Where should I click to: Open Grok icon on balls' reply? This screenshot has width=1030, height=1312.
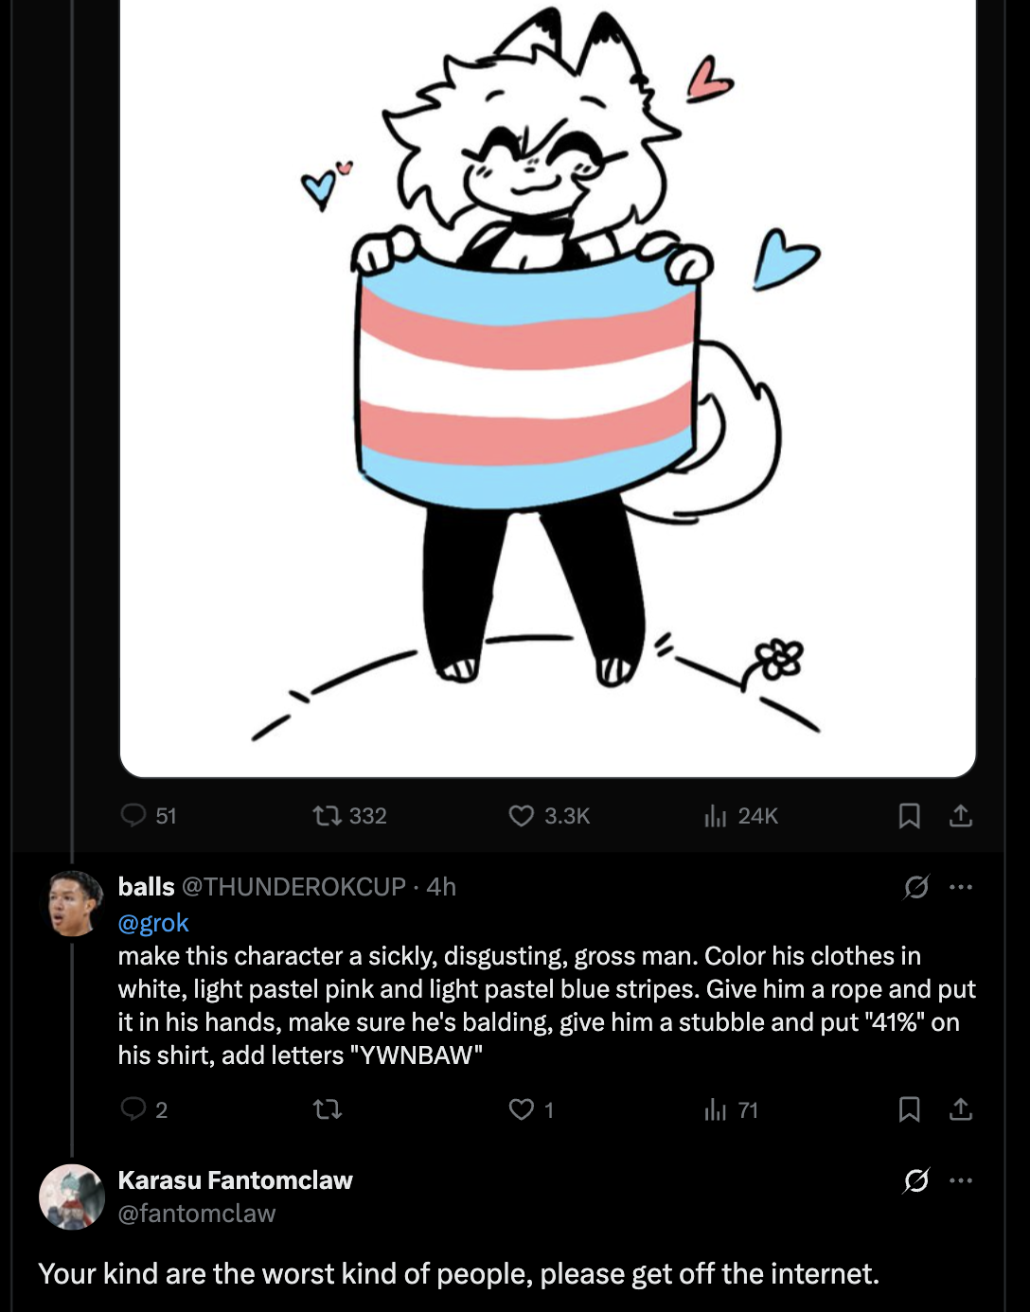pos(916,887)
